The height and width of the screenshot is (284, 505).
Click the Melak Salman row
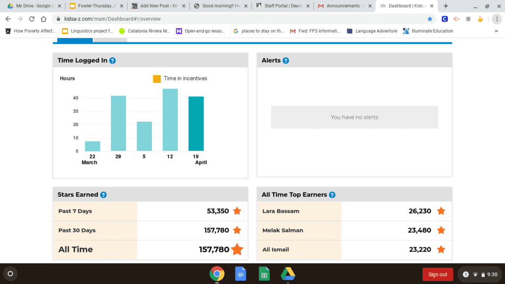coord(354,230)
